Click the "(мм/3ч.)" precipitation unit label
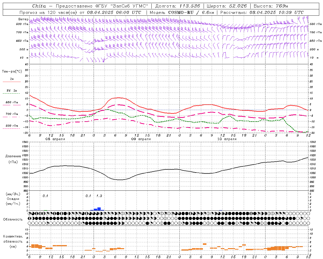 [13, 194]
